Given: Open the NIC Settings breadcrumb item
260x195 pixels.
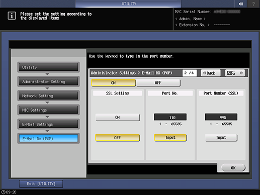Looking at the screenshot, I should [x=48, y=110].
